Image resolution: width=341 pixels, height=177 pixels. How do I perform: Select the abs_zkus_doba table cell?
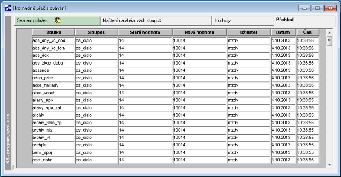point(53,63)
